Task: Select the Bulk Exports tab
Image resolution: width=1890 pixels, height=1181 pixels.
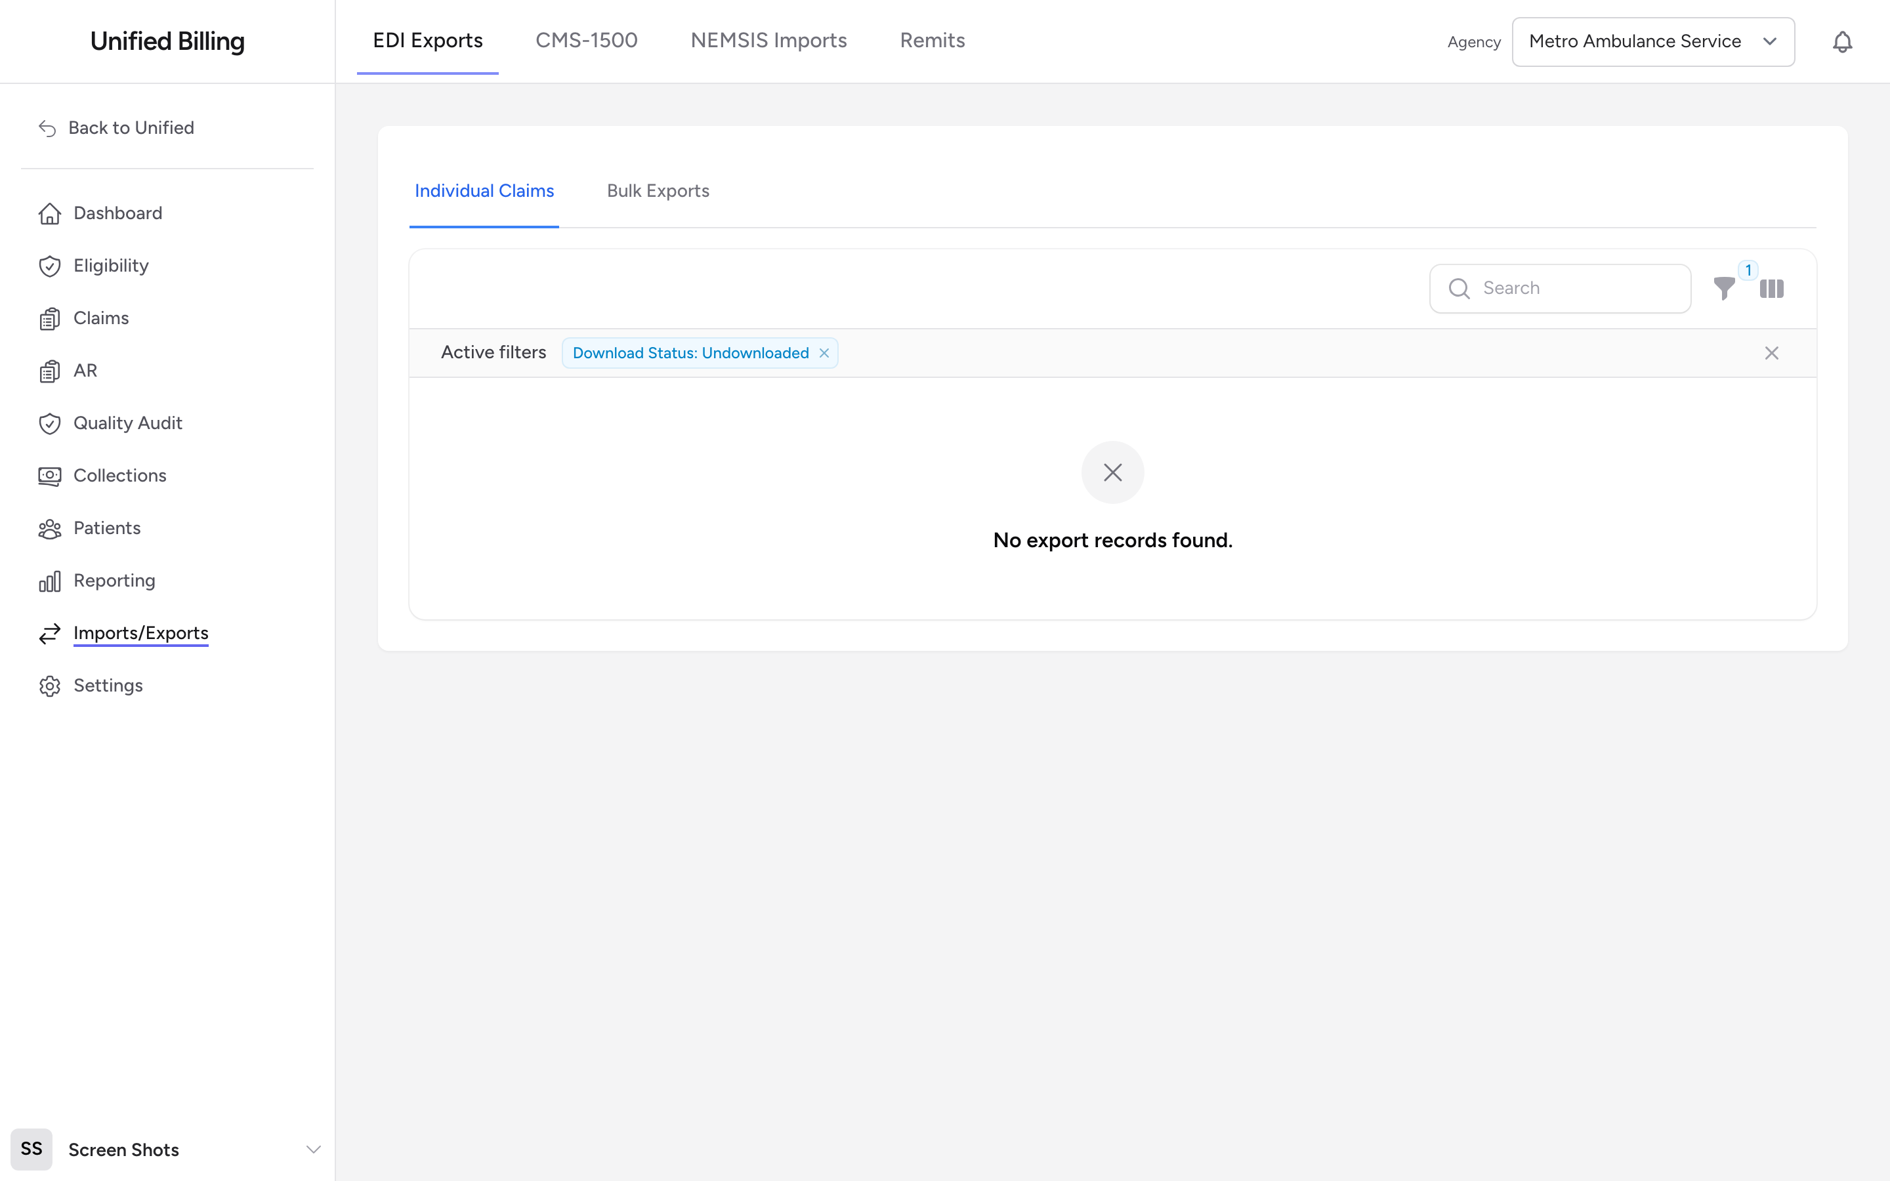Action: (x=658, y=192)
